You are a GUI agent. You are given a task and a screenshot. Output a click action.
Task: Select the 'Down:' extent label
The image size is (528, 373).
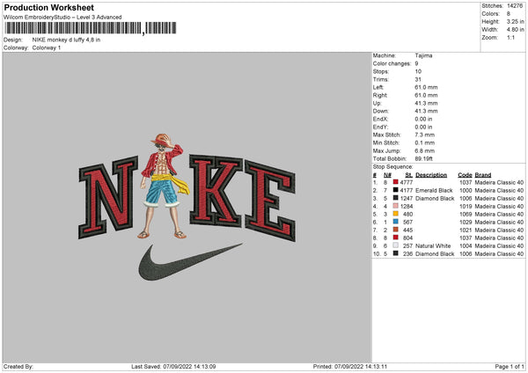coord(380,111)
